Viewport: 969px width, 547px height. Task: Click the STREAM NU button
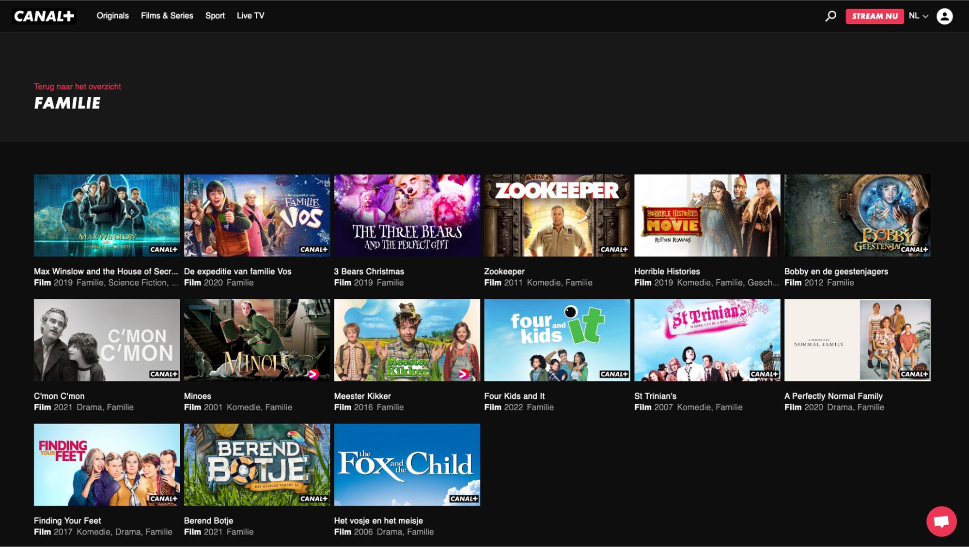875,16
